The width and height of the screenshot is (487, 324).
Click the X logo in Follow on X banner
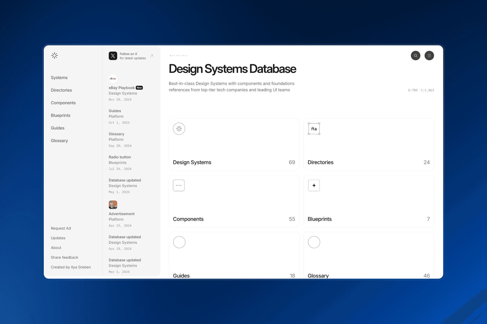pos(113,56)
